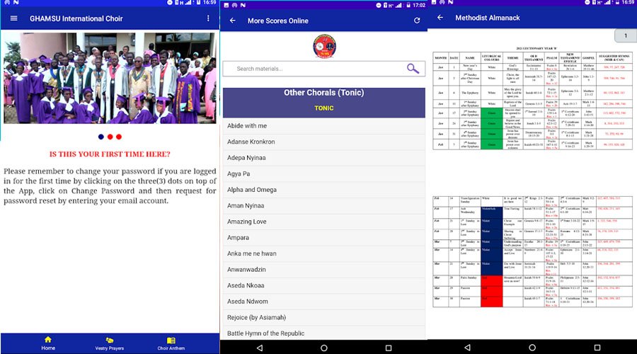Tap Android recents button under Methodist Almanack
637x354 pixels.
coord(597,348)
